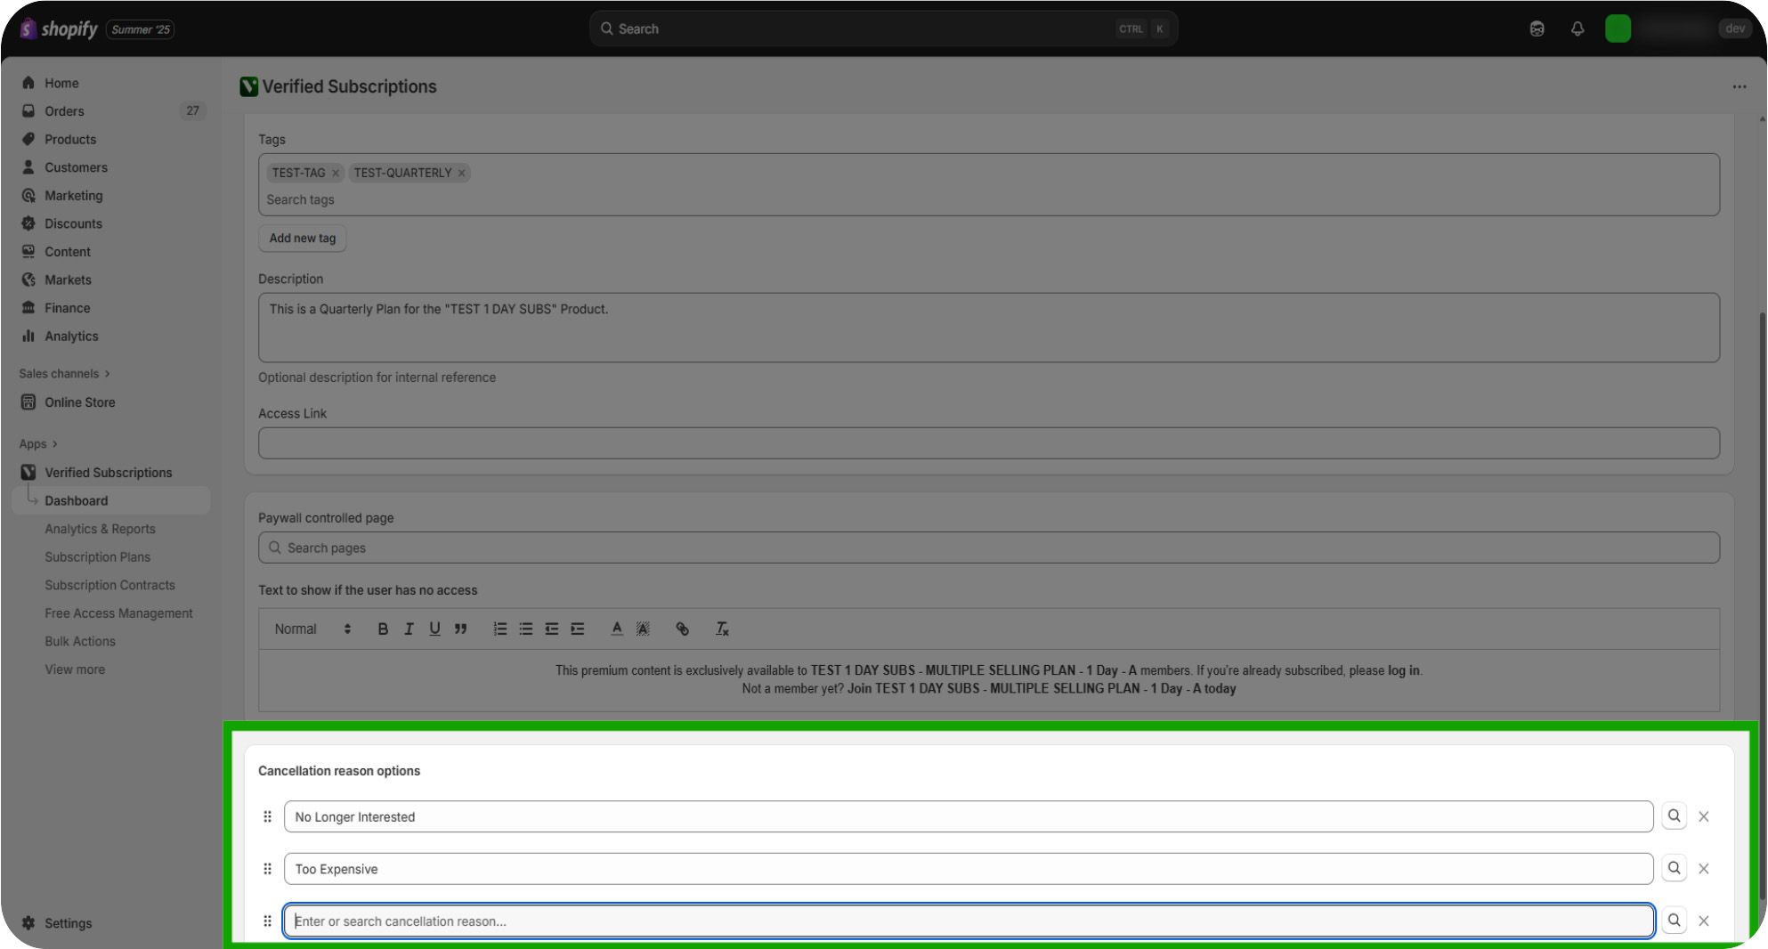
Task: Expand Sales channels section
Action: pos(64,373)
